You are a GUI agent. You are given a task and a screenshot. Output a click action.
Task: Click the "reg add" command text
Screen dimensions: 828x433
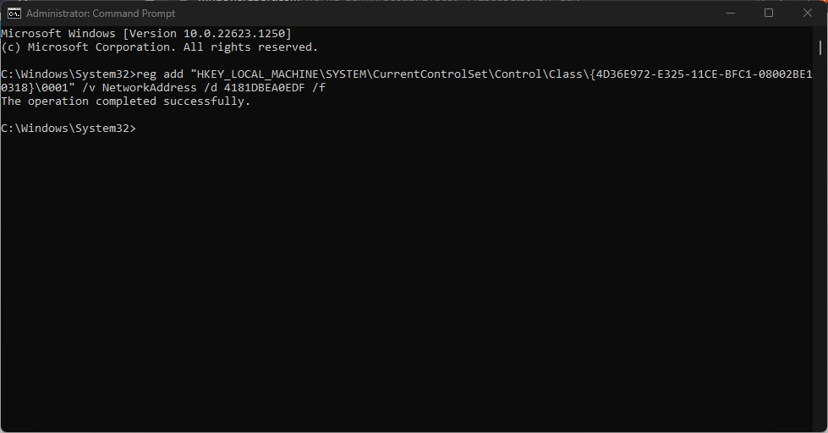159,74
